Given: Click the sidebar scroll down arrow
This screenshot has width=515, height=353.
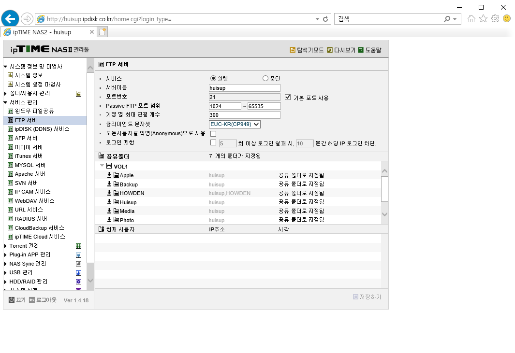Looking at the screenshot, I should click(90, 281).
